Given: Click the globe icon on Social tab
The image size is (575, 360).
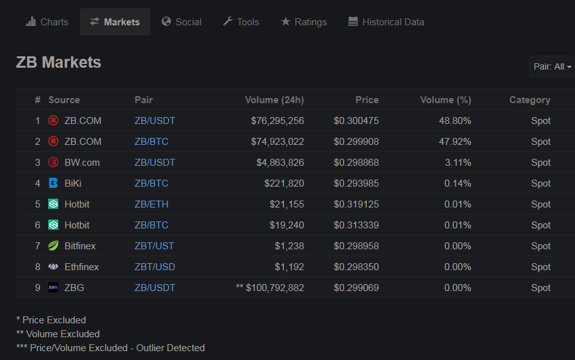Looking at the screenshot, I should pos(166,22).
